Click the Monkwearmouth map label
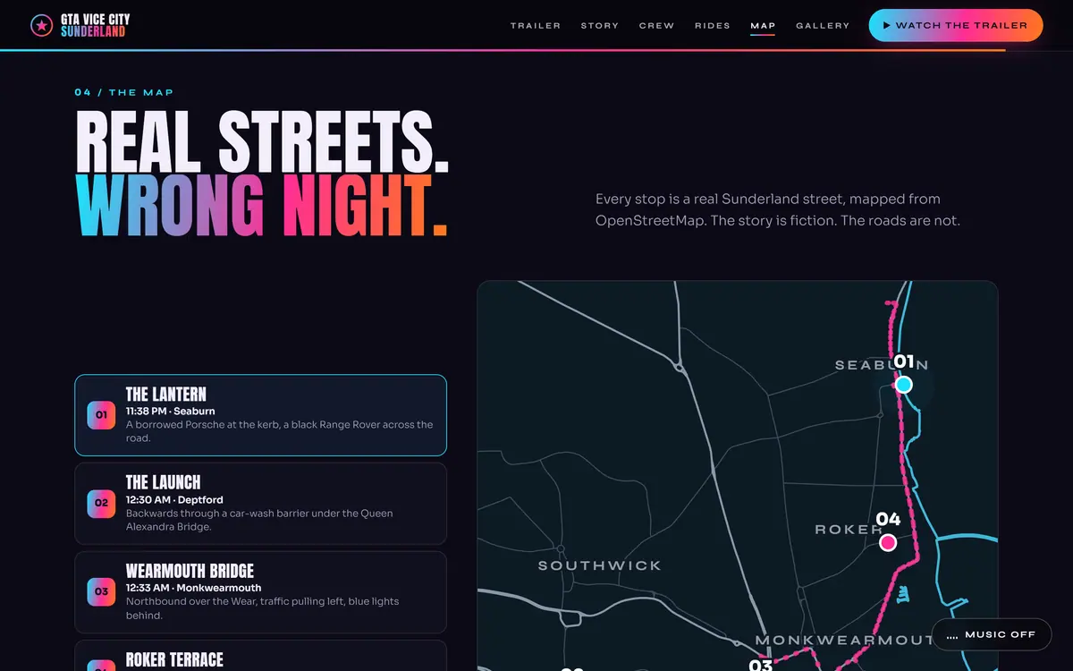Viewport: 1073px width, 671px height. click(845, 641)
